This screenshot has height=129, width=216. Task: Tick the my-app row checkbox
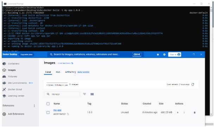[x=48, y=112]
